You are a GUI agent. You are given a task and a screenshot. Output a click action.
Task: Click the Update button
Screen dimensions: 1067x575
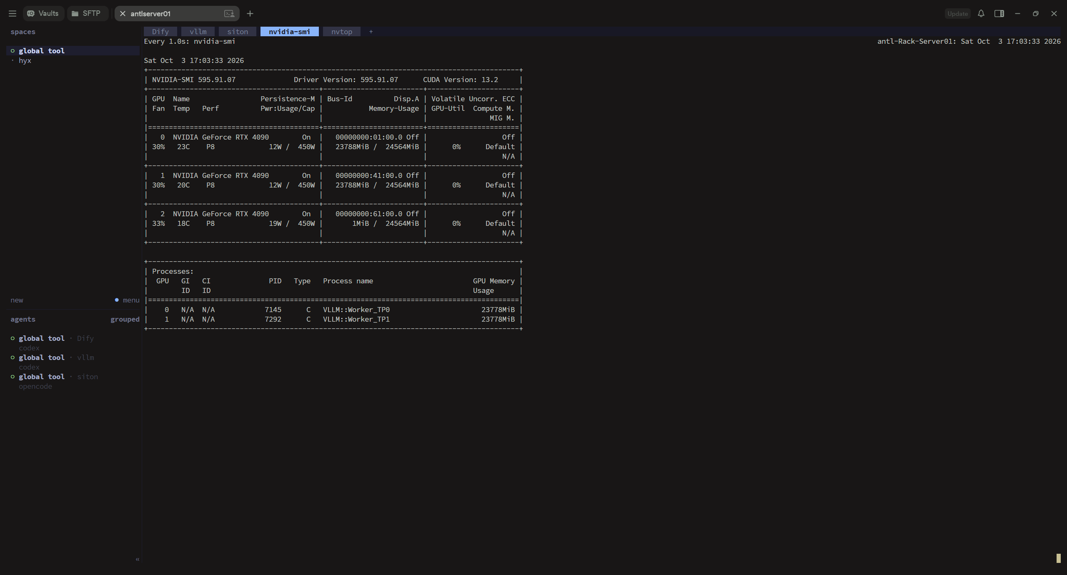pos(957,14)
